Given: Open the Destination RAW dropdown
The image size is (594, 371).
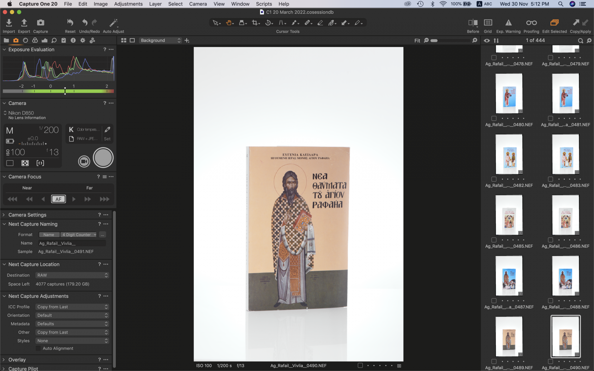Looking at the screenshot, I should (x=72, y=275).
